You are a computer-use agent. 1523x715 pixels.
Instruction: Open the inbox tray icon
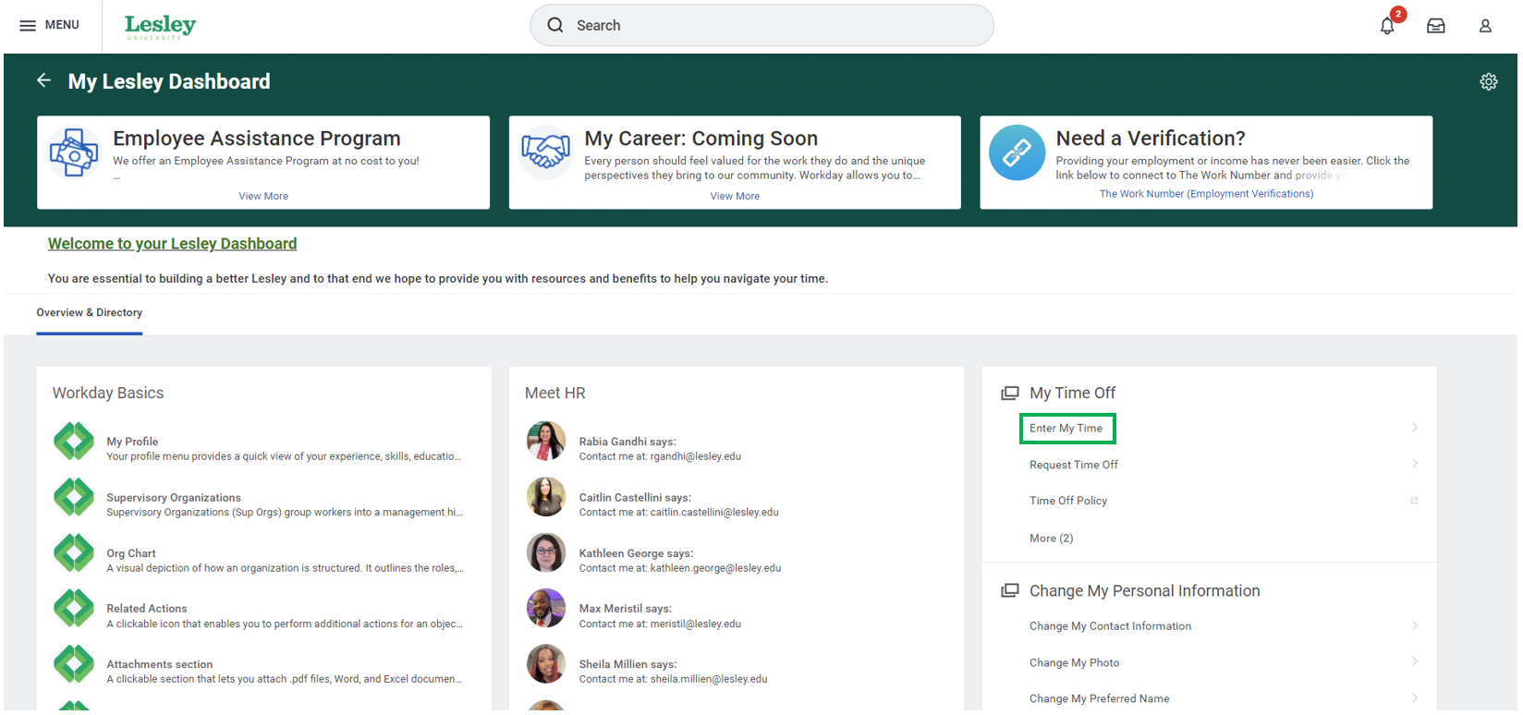click(1436, 26)
